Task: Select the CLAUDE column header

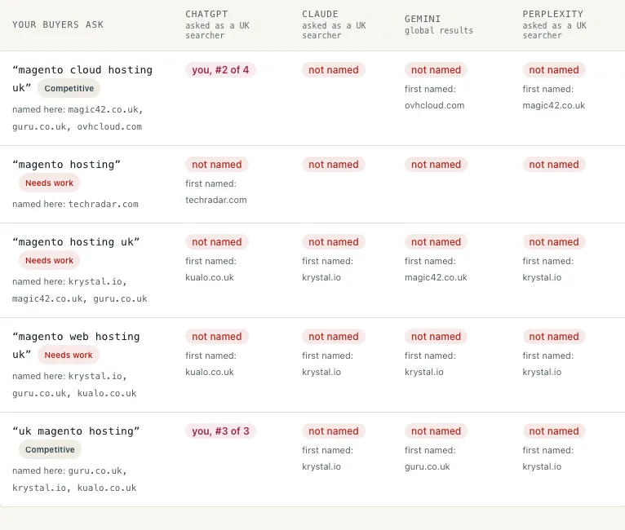Action: pos(320,14)
